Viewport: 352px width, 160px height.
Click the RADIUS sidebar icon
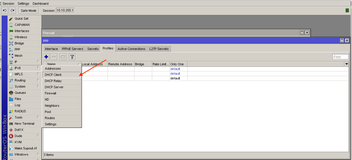tap(11, 111)
